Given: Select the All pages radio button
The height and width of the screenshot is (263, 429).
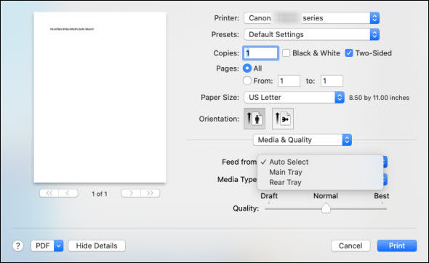Looking at the screenshot, I should (247, 68).
